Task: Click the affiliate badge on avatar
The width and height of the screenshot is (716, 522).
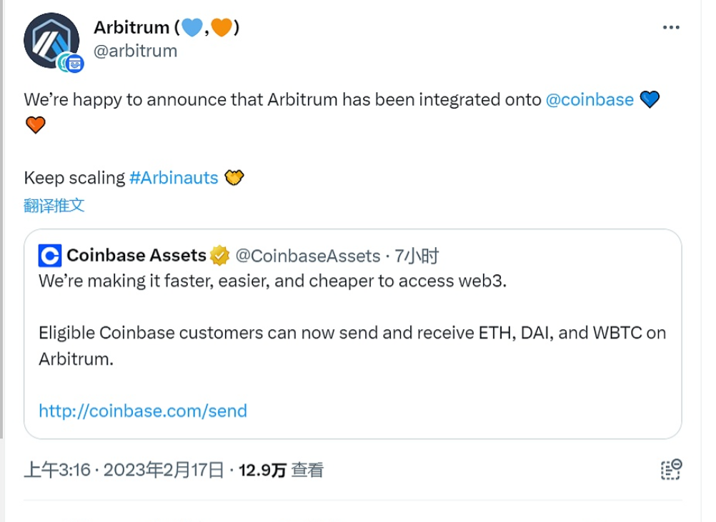Action: [72, 63]
